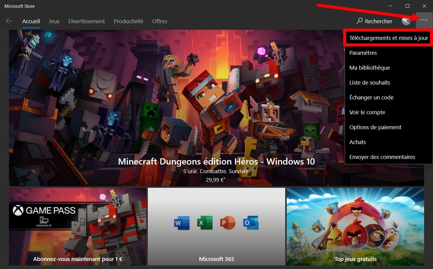Click the Outlook icon in Microsoft 365 tile
This screenshot has height=269, width=433.
251,223
